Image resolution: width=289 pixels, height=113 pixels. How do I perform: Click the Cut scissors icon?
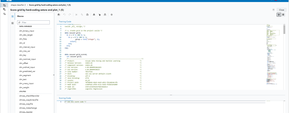[76, 15]
